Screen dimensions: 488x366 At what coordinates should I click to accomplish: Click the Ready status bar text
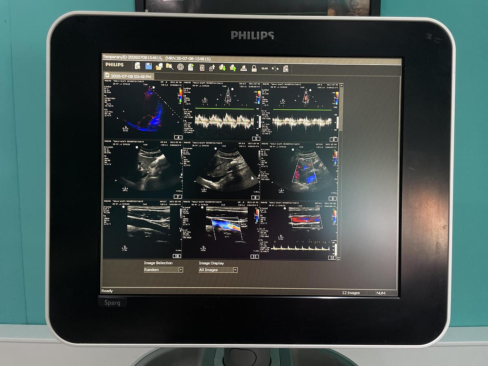[x=107, y=291]
